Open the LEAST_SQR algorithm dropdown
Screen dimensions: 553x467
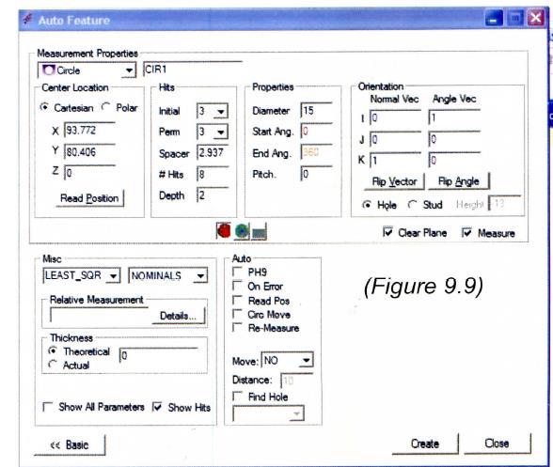[x=113, y=275]
